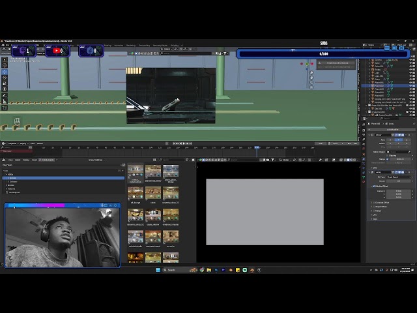Open Global transform orientation dropdown

(286, 160)
